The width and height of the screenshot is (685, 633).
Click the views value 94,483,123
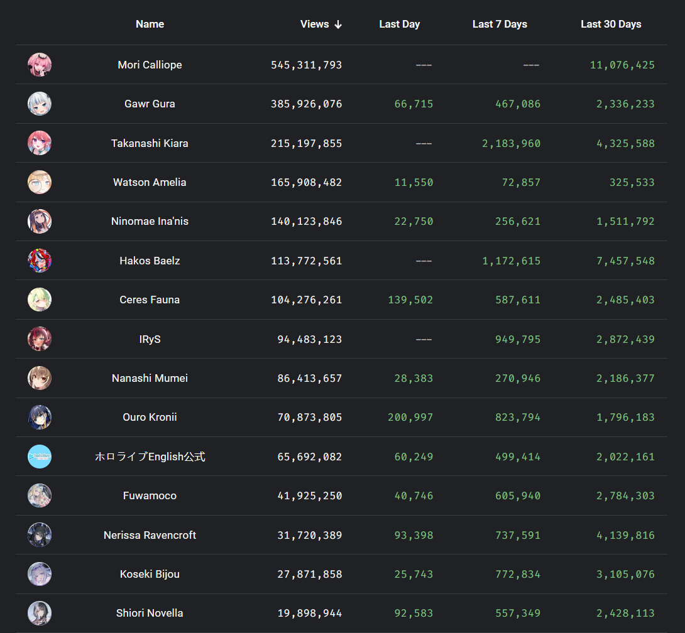coord(310,339)
